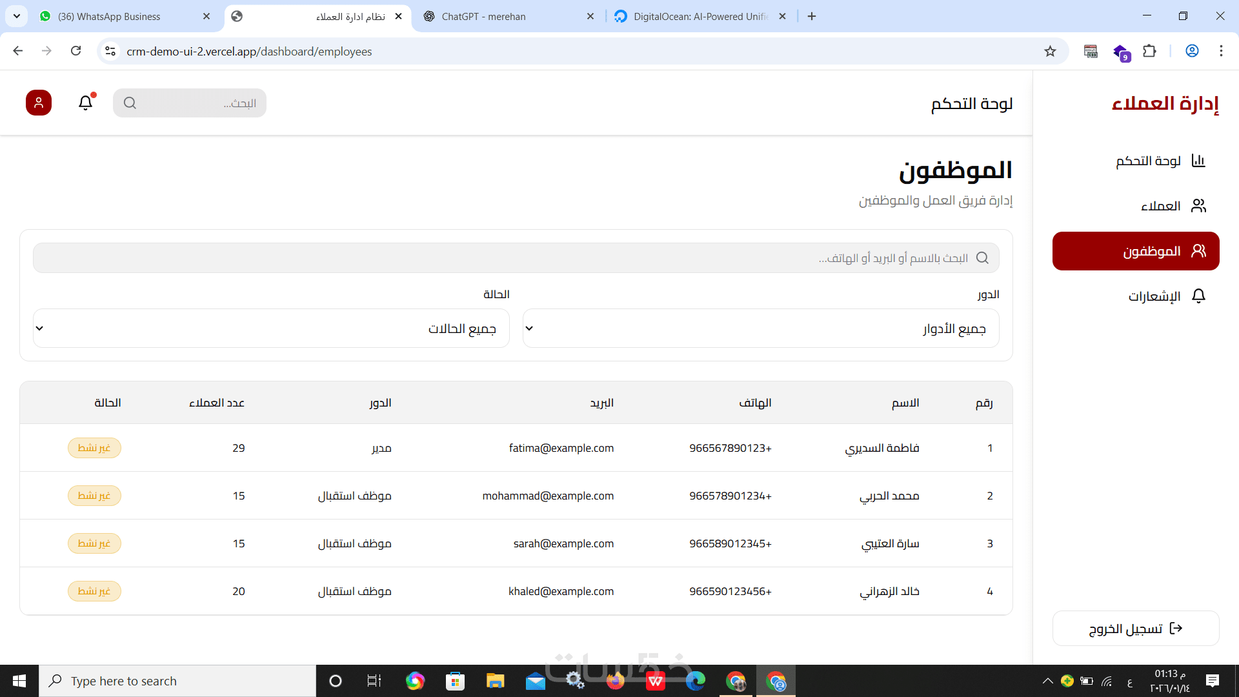Viewport: 1239px width, 697px height.
Task: Click the employee search field by name or email
Action: click(x=516, y=258)
